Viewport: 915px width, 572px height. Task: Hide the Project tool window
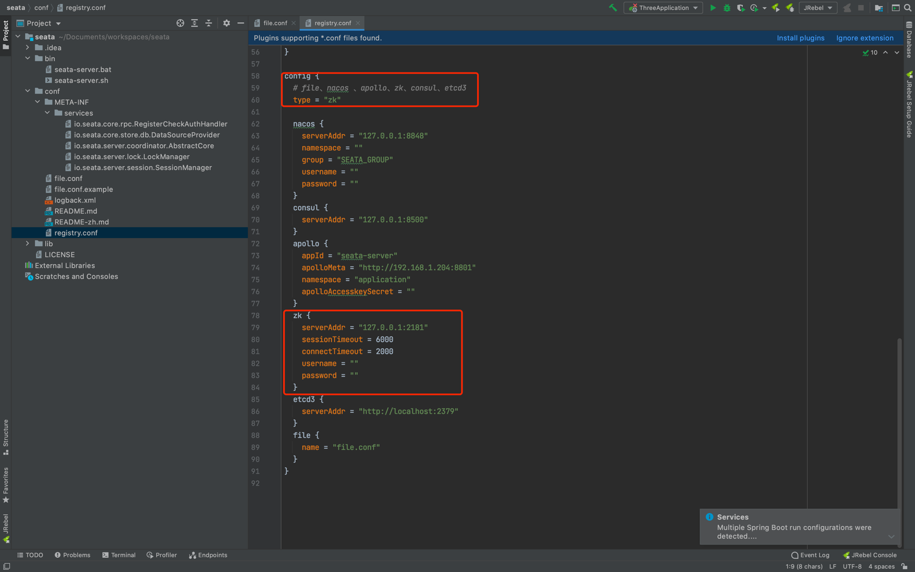tap(241, 23)
